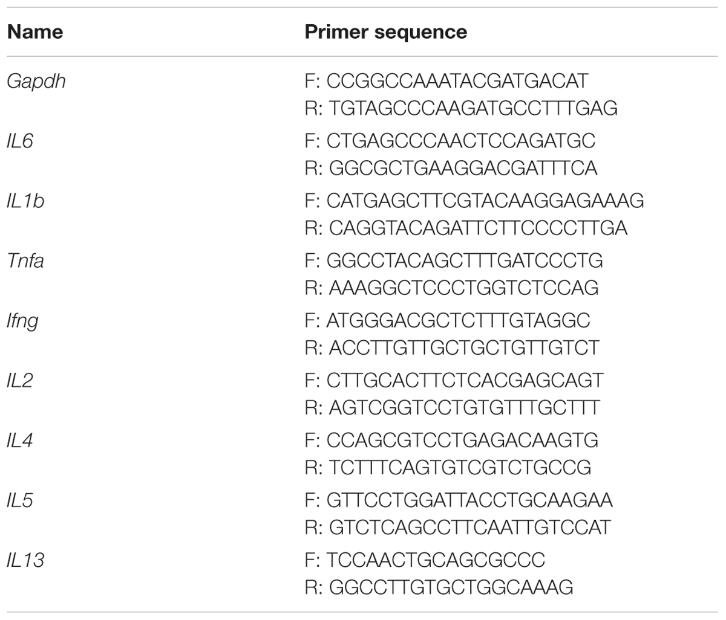Click the Name column header

click(34, 31)
